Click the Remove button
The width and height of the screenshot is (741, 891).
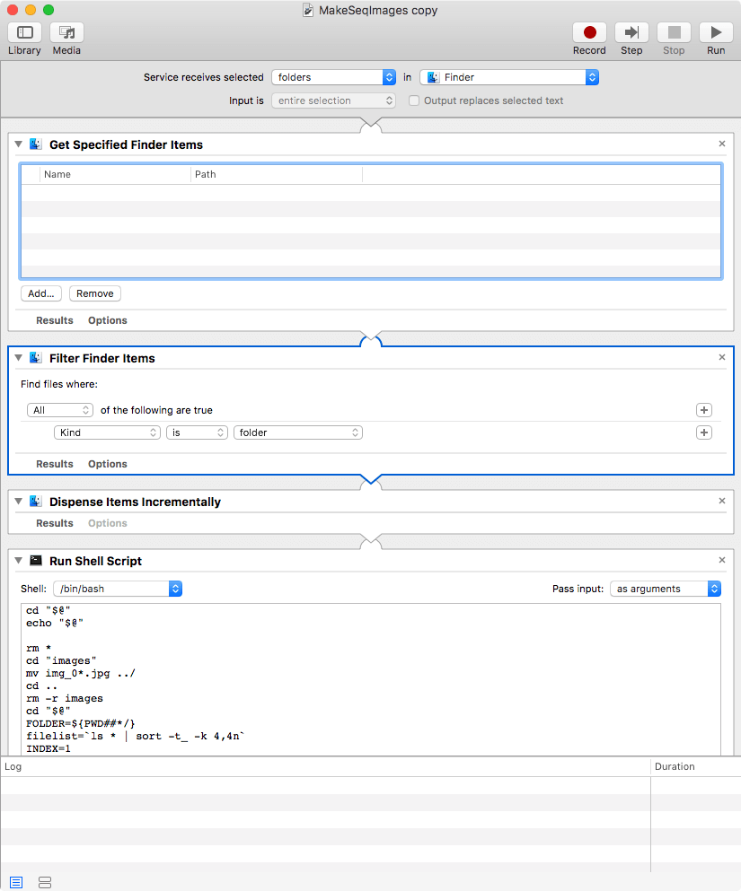click(95, 293)
